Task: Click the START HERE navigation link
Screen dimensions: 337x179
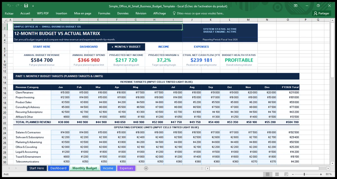Action: click(42, 47)
